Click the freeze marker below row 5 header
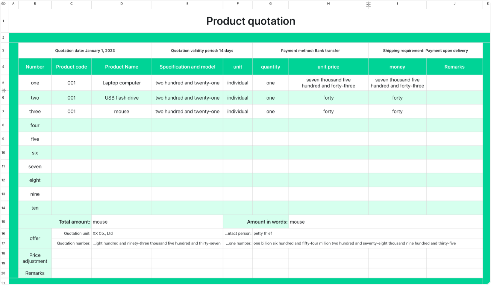 (4, 90)
